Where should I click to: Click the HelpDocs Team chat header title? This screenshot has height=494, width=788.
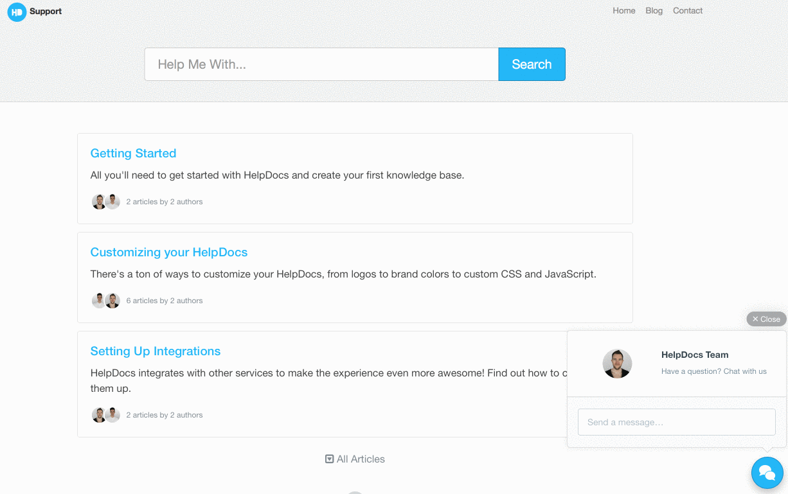tap(695, 355)
